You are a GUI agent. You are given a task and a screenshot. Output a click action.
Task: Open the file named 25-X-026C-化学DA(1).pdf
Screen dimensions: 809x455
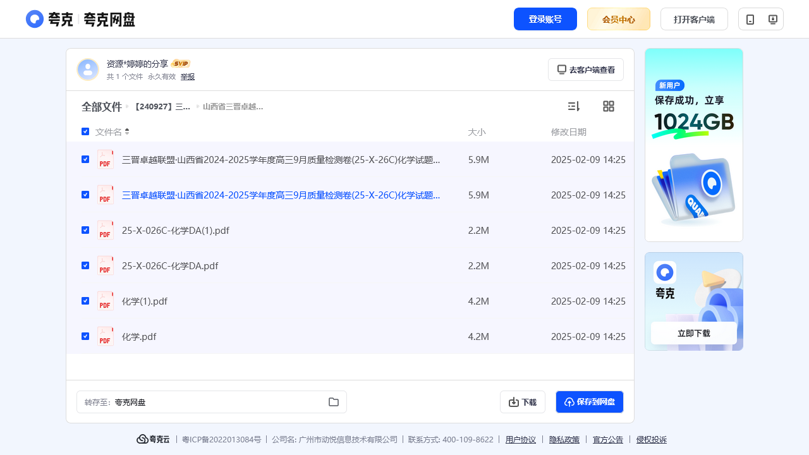[176, 230]
